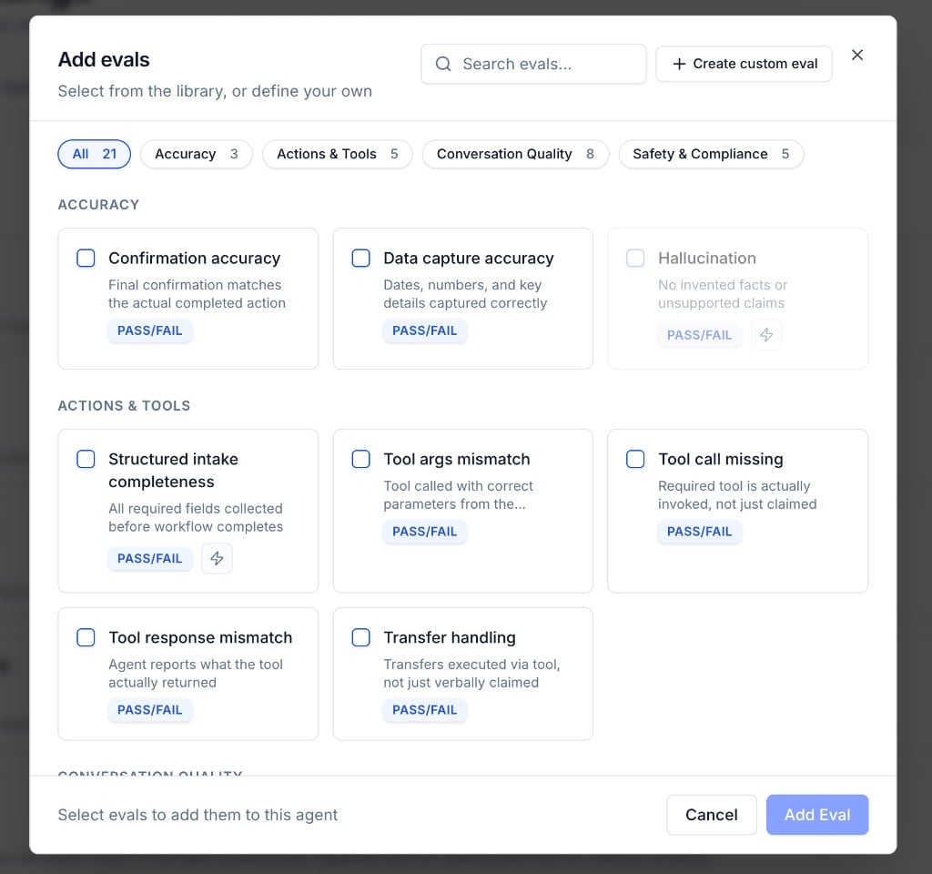The image size is (932, 874).
Task: Click PASS/FAIL badge on Tool args mismatch
Action: [x=424, y=532]
